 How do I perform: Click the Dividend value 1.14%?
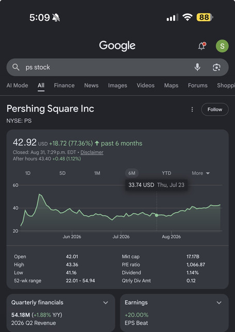pos(193,273)
